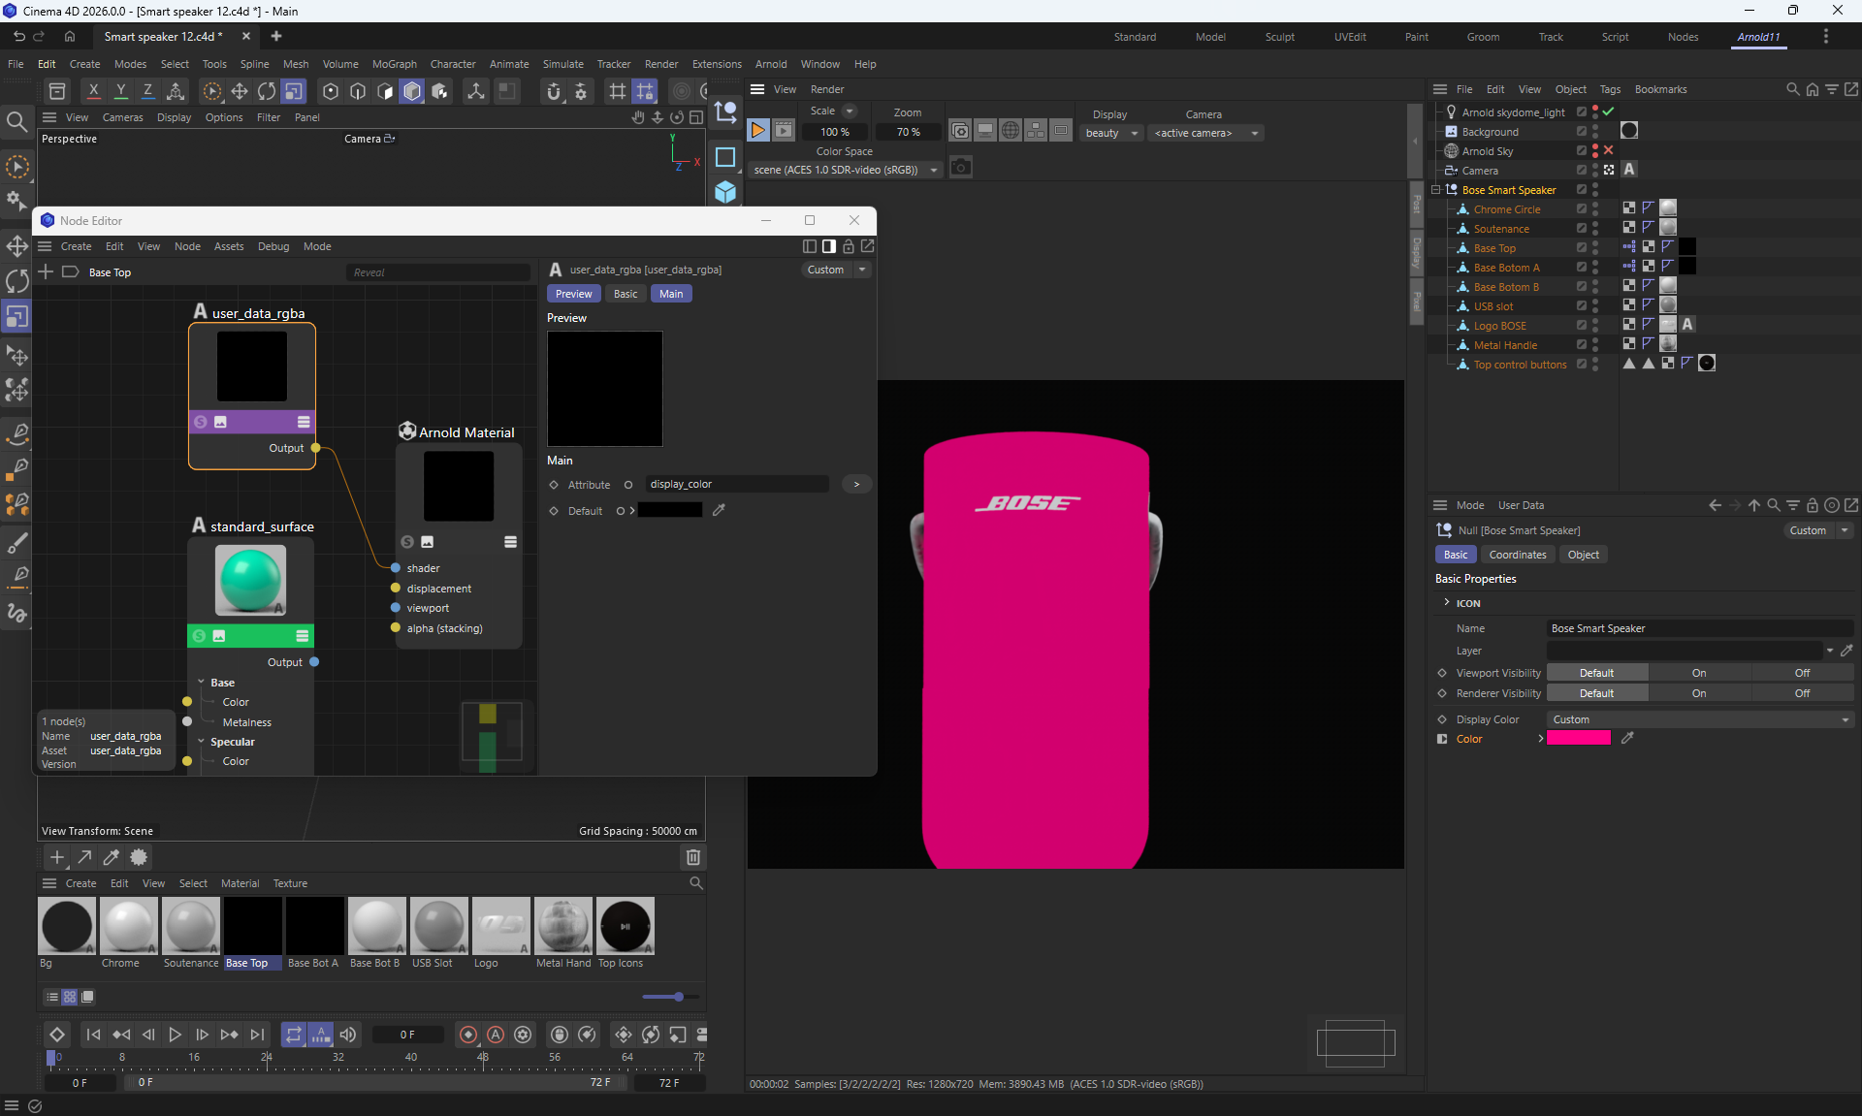Click the eyedropper next to Display Color swatch
This screenshot has height=1116, width=1862.
tap(1627, 739)
